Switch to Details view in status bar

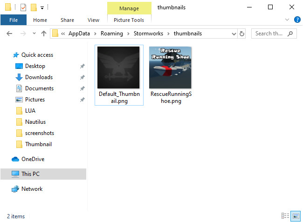(x=285, y=216)
